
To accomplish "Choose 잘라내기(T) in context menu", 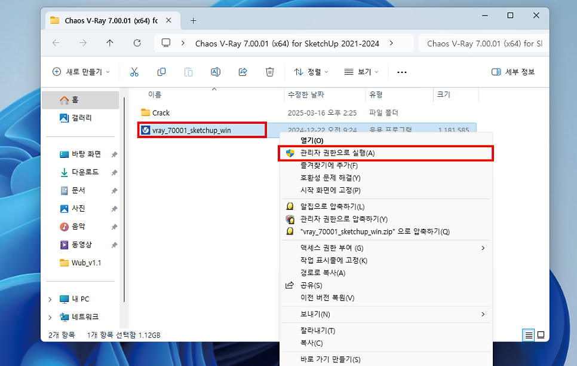I will pyautogui.click(x=386, y=331).
